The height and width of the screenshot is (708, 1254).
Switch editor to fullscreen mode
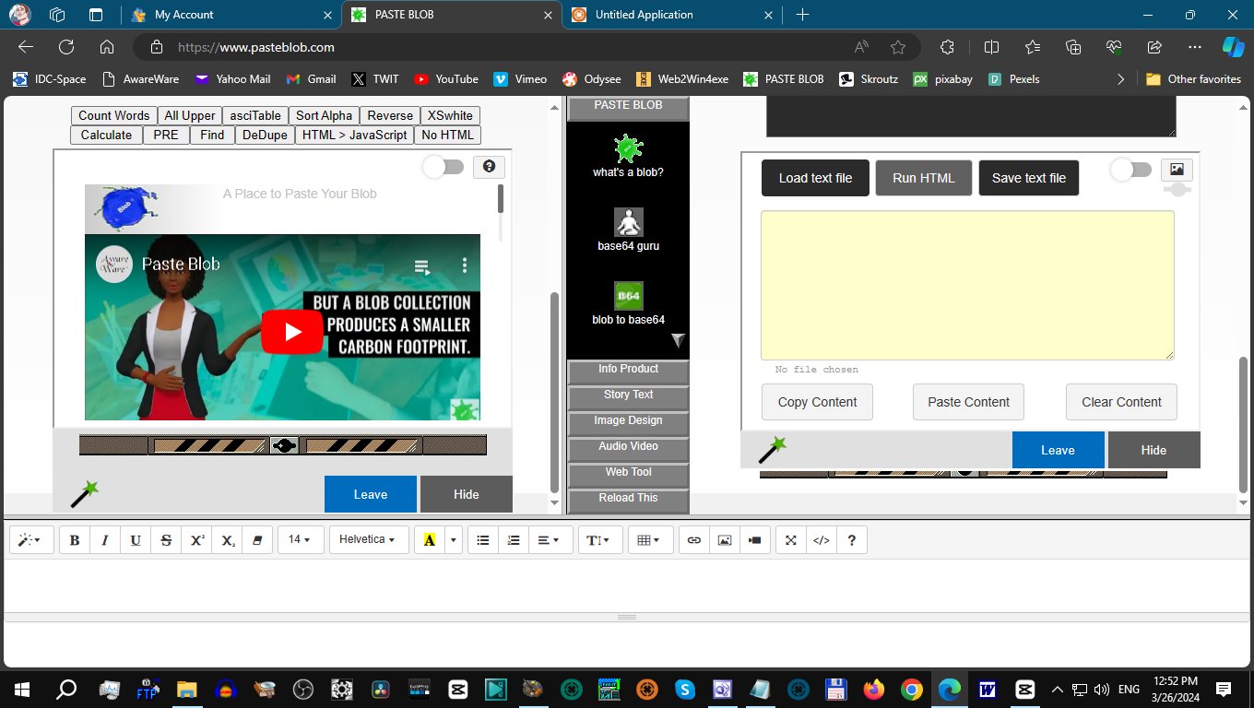[x=790, y=539]
